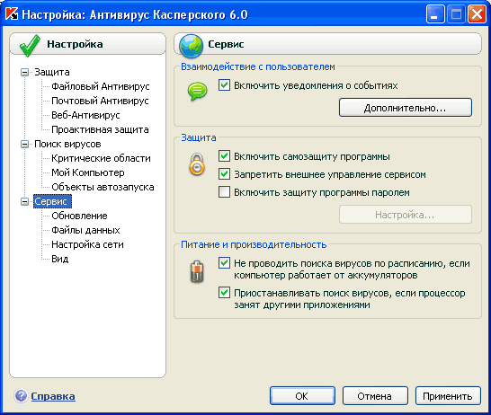The width and height of the screenshot is (491, 415).
Task: Click the Kaspersky logo in title bar
Action: click(x=12, y=14)
